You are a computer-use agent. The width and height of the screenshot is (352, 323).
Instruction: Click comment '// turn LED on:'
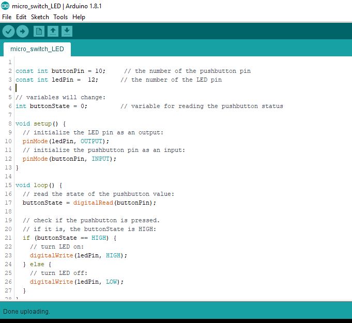click(57, 247)
